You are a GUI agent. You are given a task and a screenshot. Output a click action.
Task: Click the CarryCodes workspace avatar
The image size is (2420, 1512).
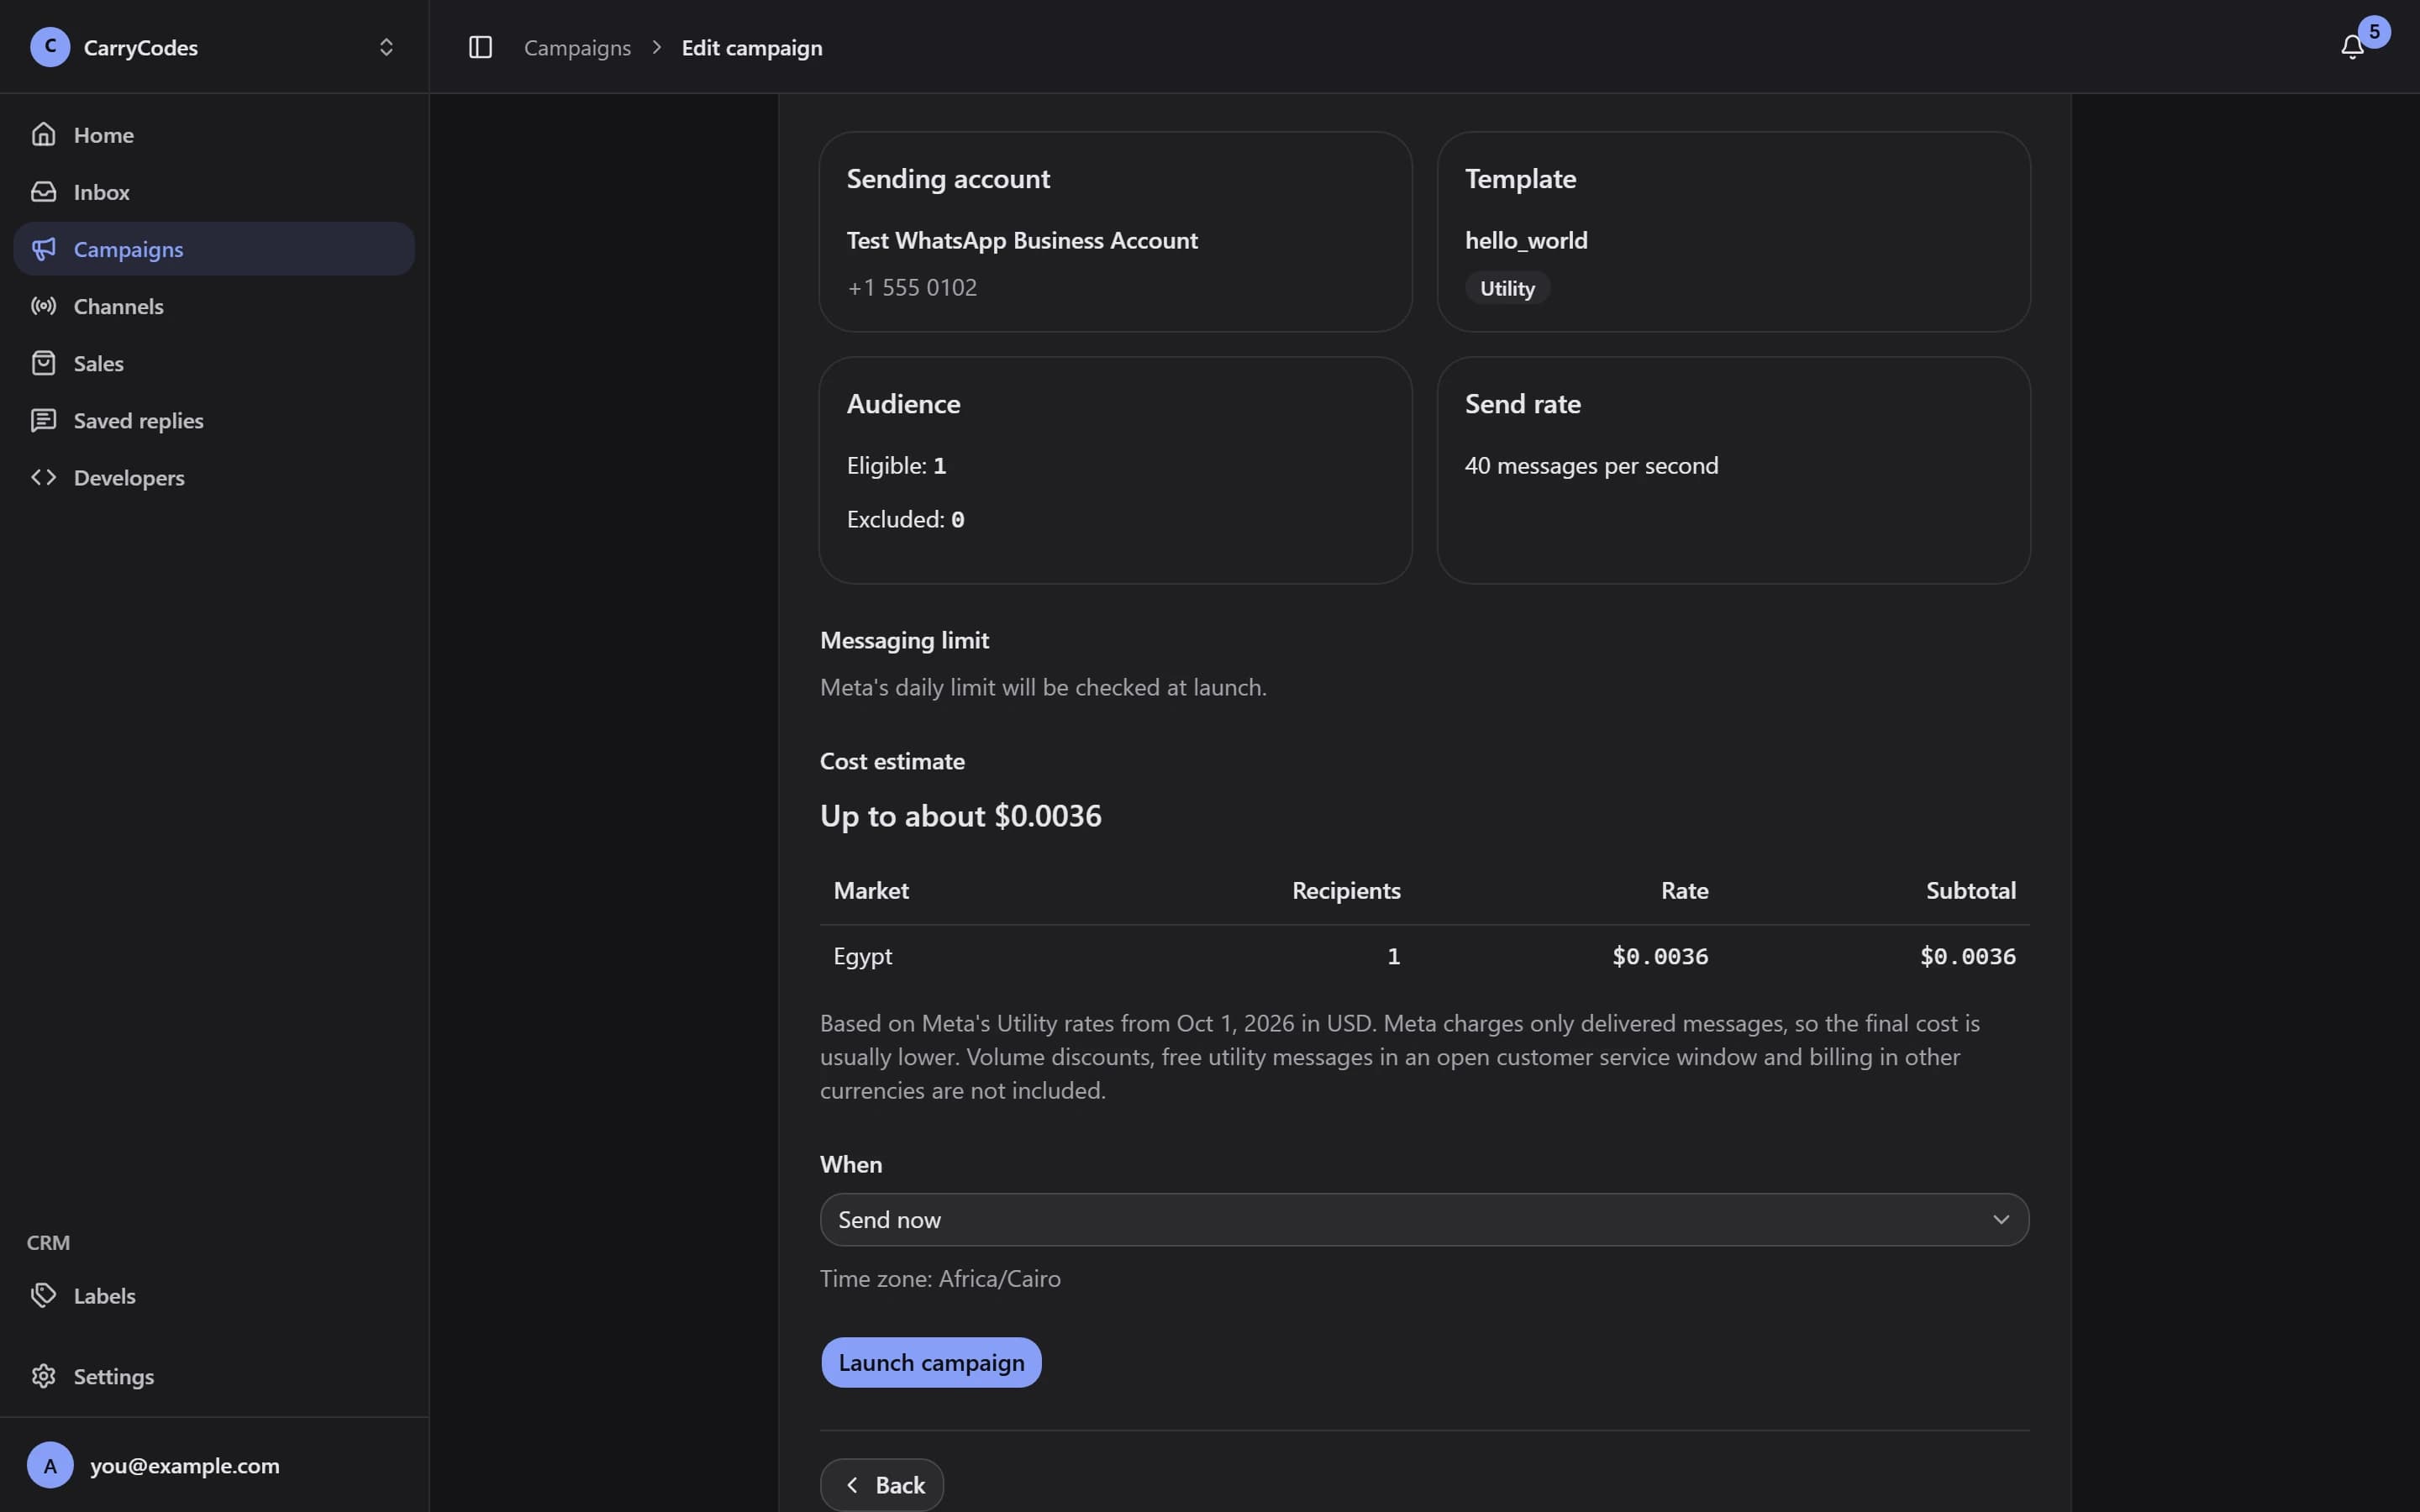click(x=50, y=47)
